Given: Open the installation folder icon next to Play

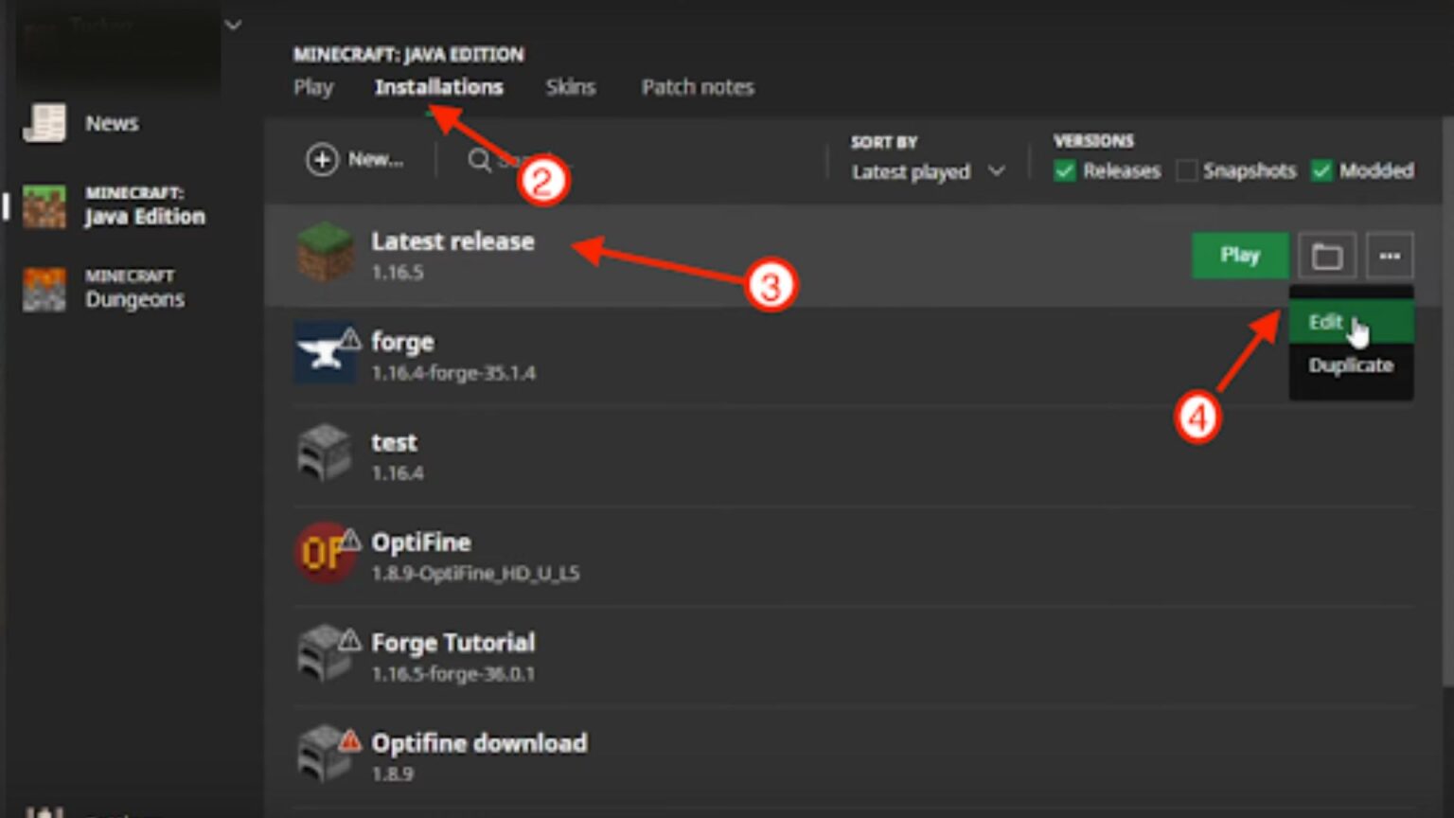Looking at the screenshot, I should coord(1326,256).
